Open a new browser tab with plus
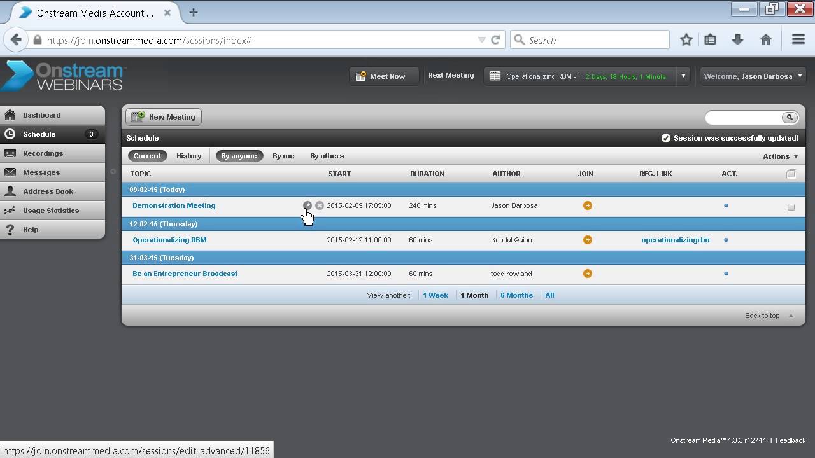 (x=194, y=12)
